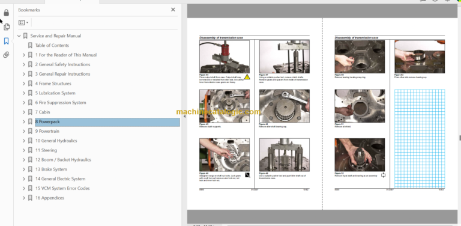This screenshot has height=226, width=461.
Task: Click the vertical scrollbar thumb at right edge
Action: pyautogui.click(x=460, y=138)
